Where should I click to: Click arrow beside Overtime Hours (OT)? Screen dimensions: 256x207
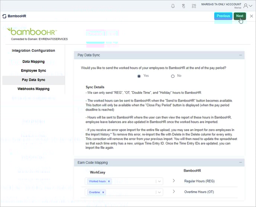click(x=174, y=191)
